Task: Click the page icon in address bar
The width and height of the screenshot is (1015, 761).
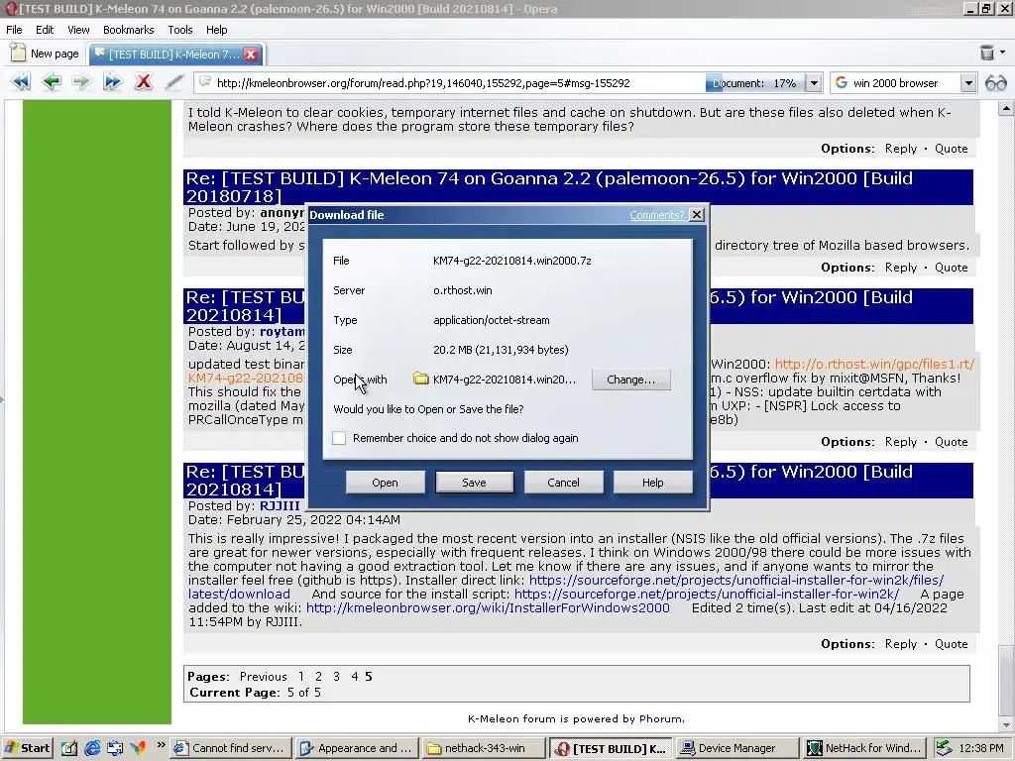Action: click(x=204, y=82)
